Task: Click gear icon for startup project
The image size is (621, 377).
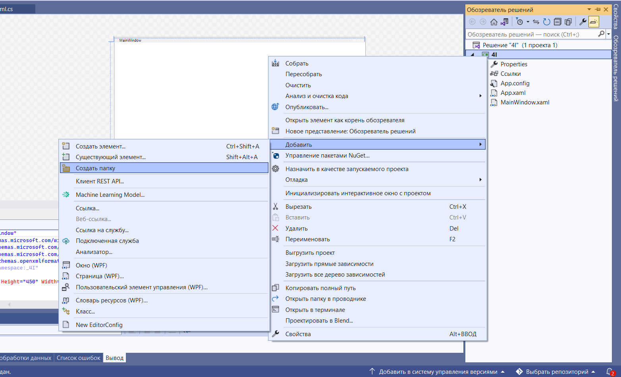Action: tap(276, 169)
